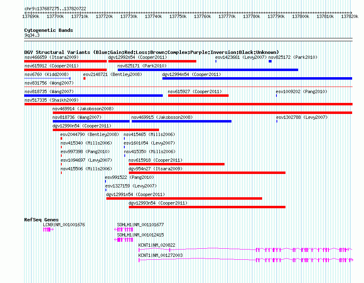The image size is (364, 283).
Task: Click the nsv818736 (Wang2007) blue bar
Action: [x=91, y=121]
